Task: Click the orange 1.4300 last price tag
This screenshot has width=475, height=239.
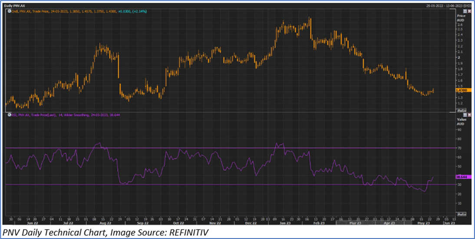Action: coord(463,90)
